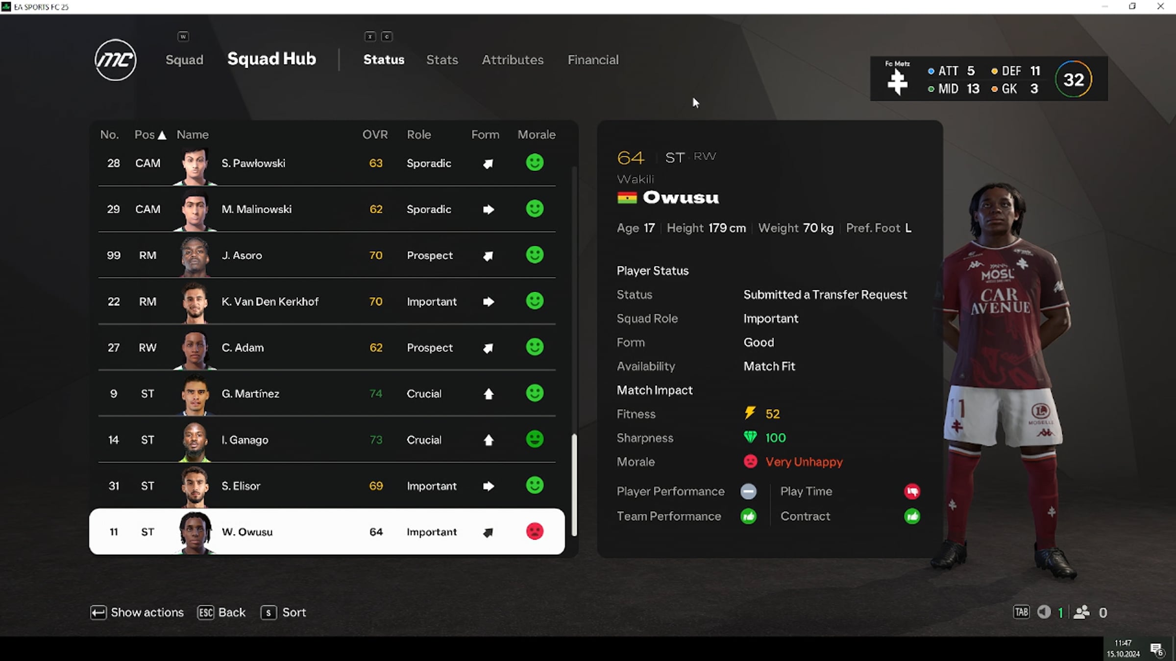Click the green morale smiley for G. Martínez
The image size is (1176, 661).
click(x=535, y=393)
